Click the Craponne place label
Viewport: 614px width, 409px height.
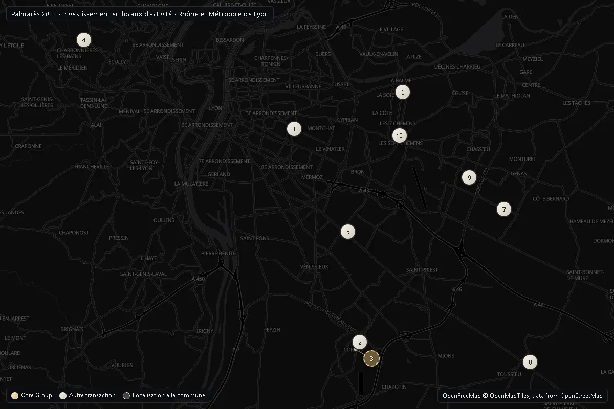[28, 147]
